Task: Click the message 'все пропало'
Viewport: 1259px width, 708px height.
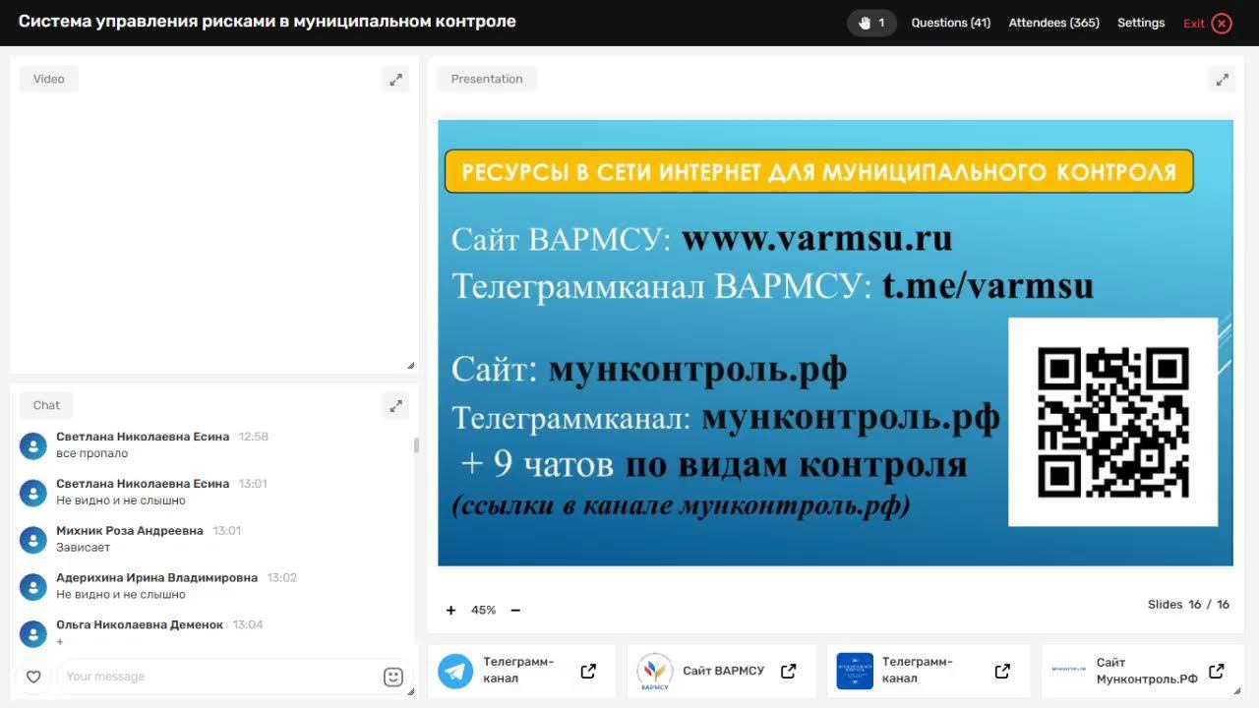Action: [92, 453]
